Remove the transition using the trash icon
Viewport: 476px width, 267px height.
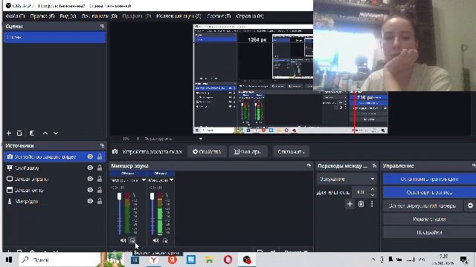coord(361,204)
